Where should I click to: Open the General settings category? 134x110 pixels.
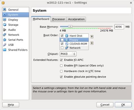(x=16, y=10)
